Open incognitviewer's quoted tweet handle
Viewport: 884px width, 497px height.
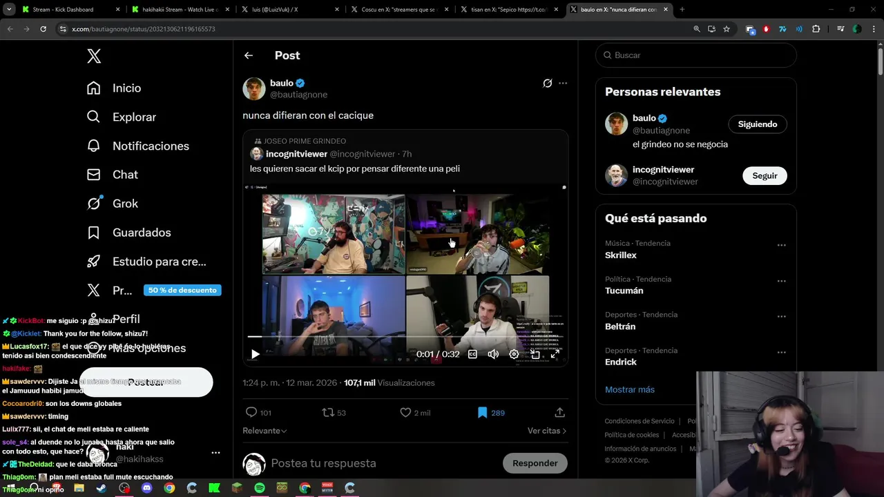click(x=363, y=154)
